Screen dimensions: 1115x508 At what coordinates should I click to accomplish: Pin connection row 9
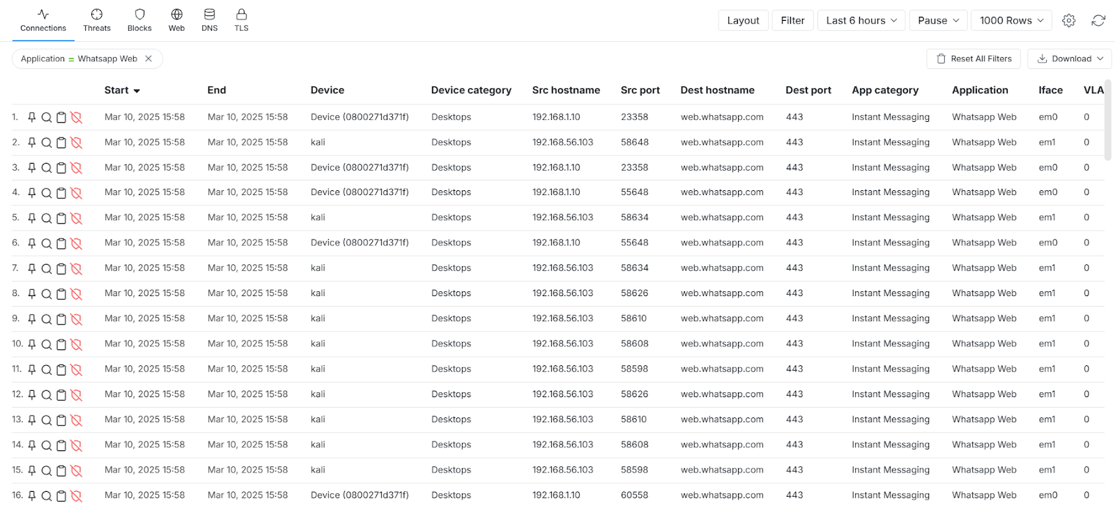click(x=31, y=319)
